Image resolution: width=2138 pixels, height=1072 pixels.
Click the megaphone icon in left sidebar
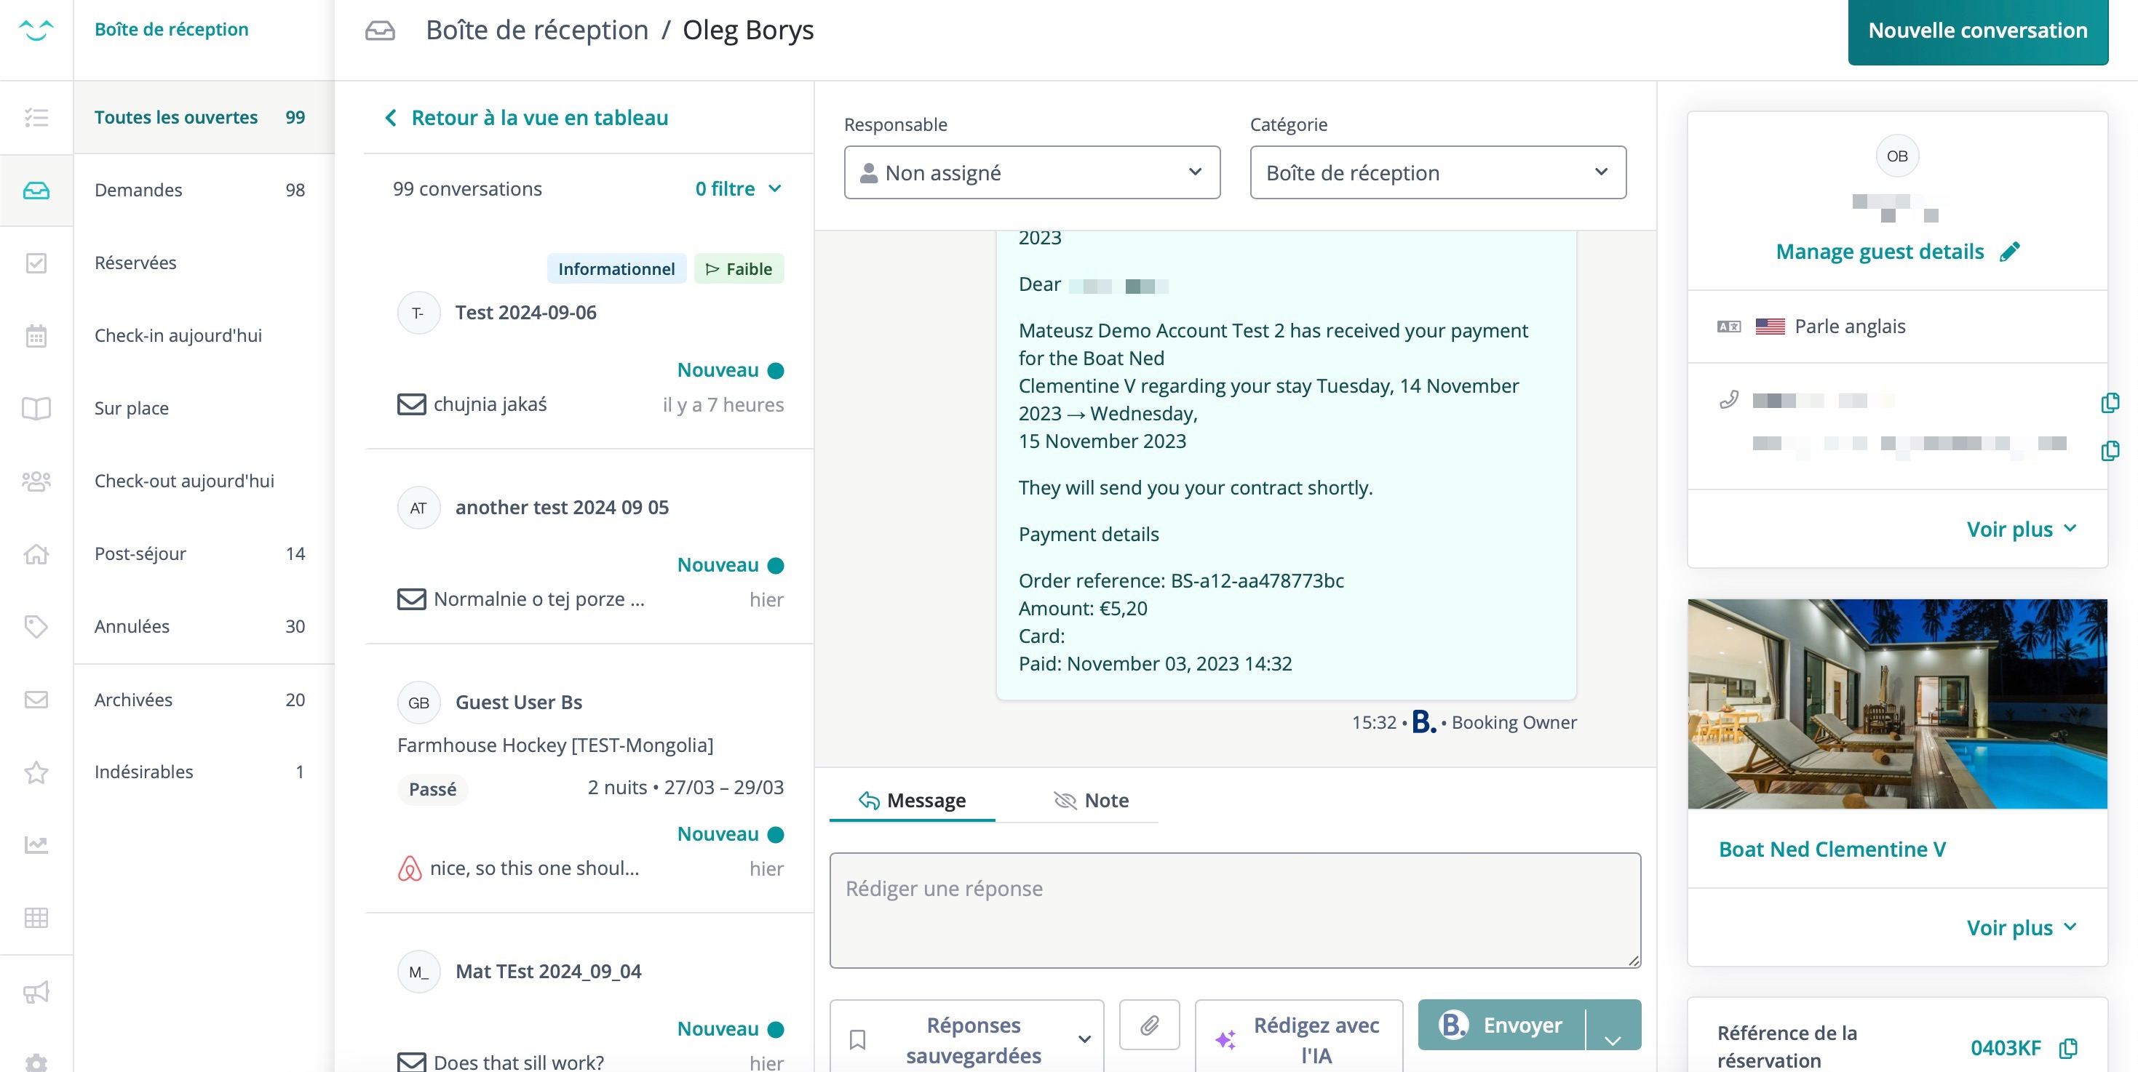pyautogui.click(x=36, y=991)
